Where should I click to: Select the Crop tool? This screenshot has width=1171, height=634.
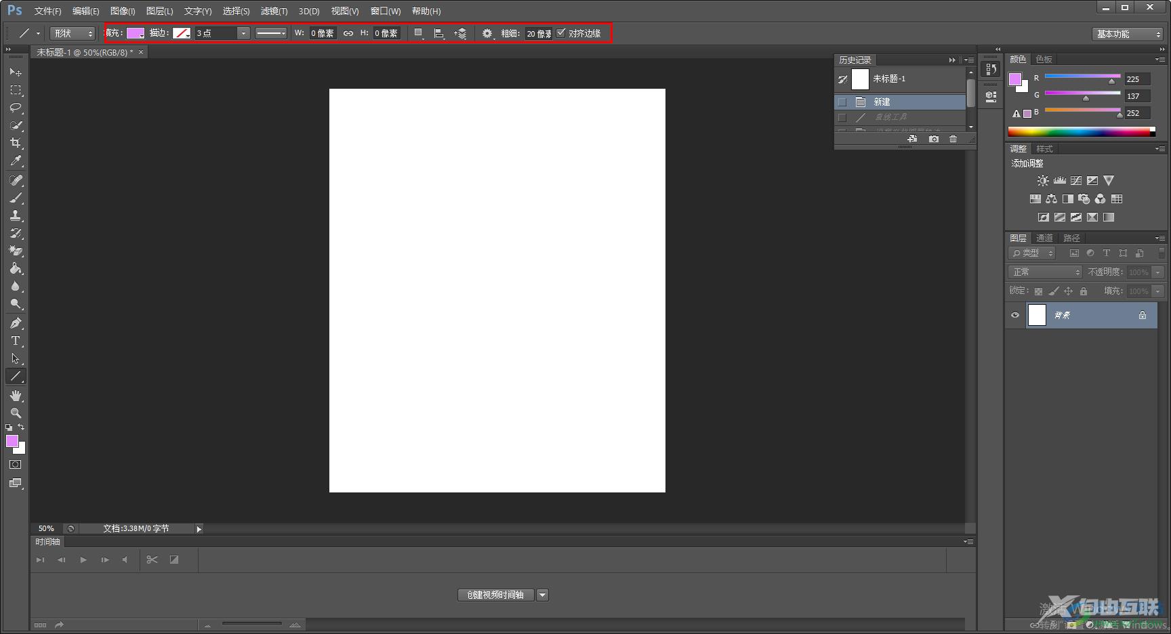[16, 143]
